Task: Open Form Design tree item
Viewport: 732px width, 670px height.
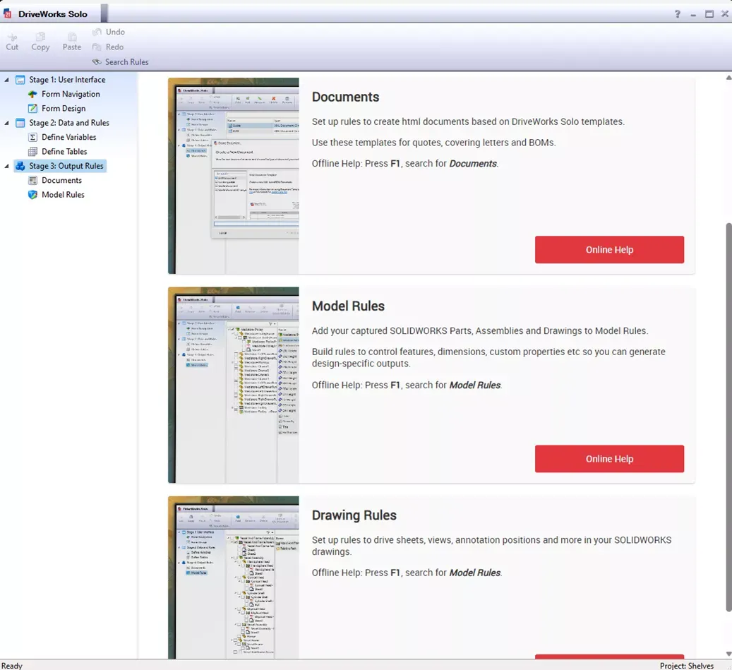Action: (x=64, y=108)
